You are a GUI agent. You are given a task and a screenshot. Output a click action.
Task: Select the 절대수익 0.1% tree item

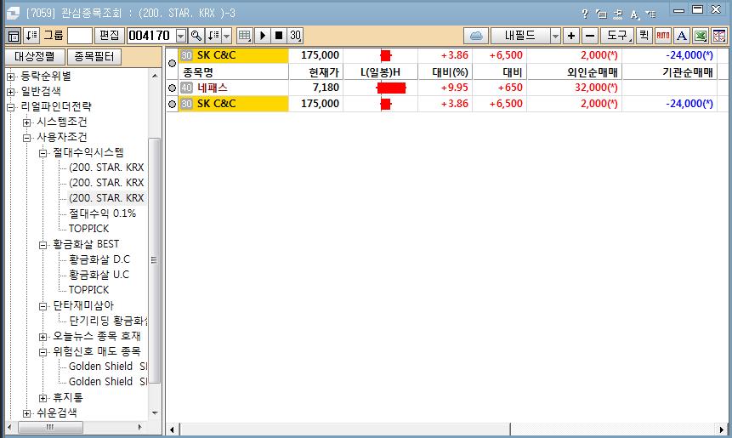coord(102,213)
